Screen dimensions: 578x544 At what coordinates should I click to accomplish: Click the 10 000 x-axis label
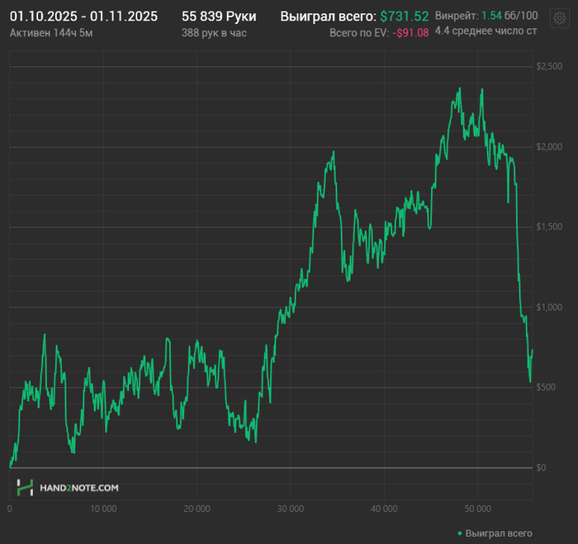coord(103,509)
